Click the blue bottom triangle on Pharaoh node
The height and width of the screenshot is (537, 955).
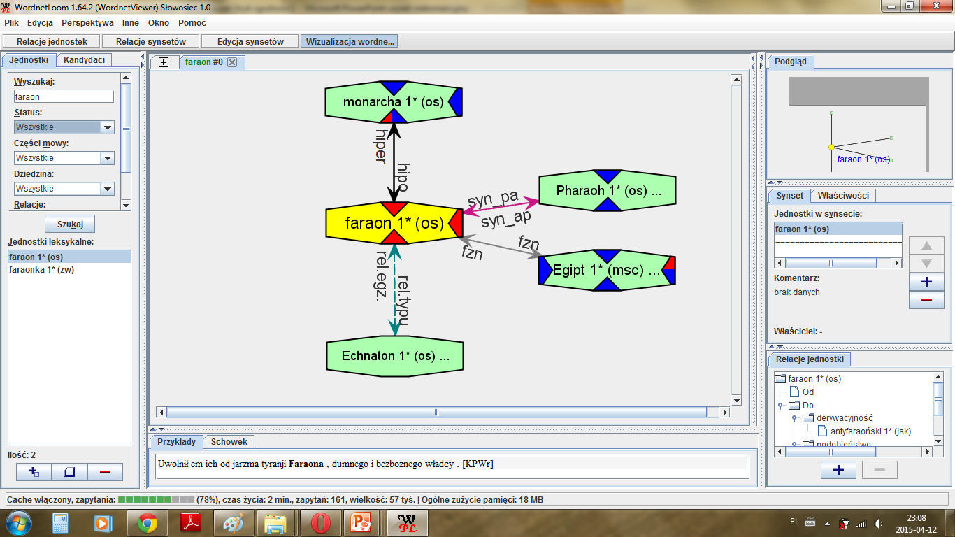[607, 204]
